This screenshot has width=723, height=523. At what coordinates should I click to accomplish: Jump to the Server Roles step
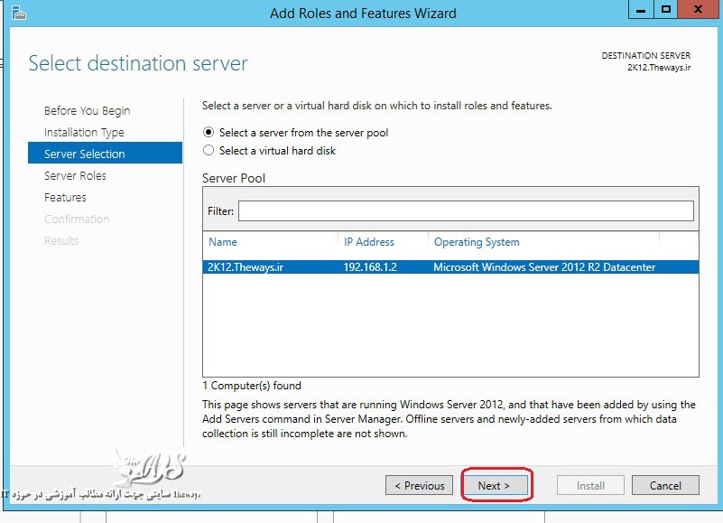click(75, 176)
